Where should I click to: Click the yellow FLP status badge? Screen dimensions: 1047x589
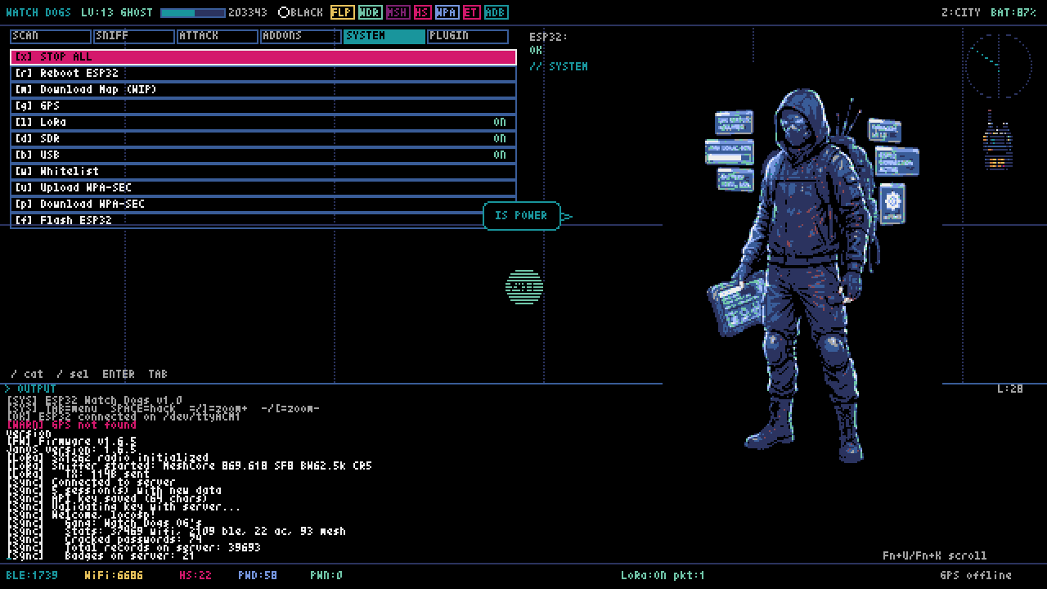(342, 12)
